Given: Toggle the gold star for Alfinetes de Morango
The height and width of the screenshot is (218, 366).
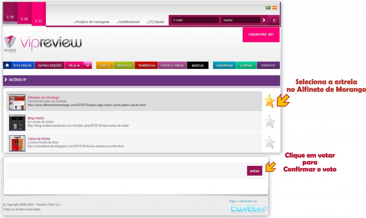Looking at the screenshot, I should tap(269, 101).
